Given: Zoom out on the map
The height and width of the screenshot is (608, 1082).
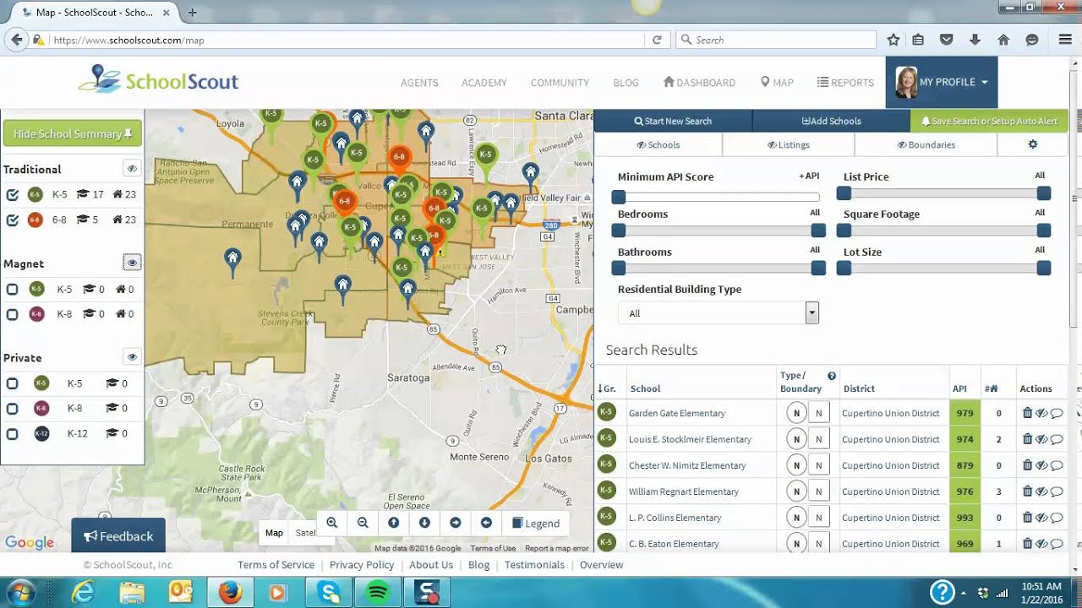Looking at the screenshot, I should (363, 523).
